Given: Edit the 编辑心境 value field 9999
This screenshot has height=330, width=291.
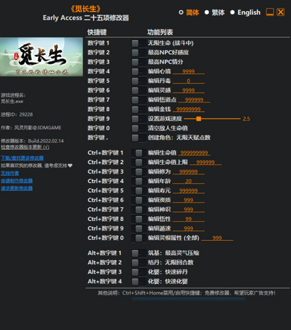Looking at the screenshot, I should tap(188, 71).
